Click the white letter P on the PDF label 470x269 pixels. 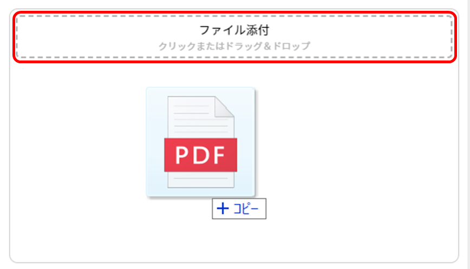pyautogui.click(x=181, y=155)
